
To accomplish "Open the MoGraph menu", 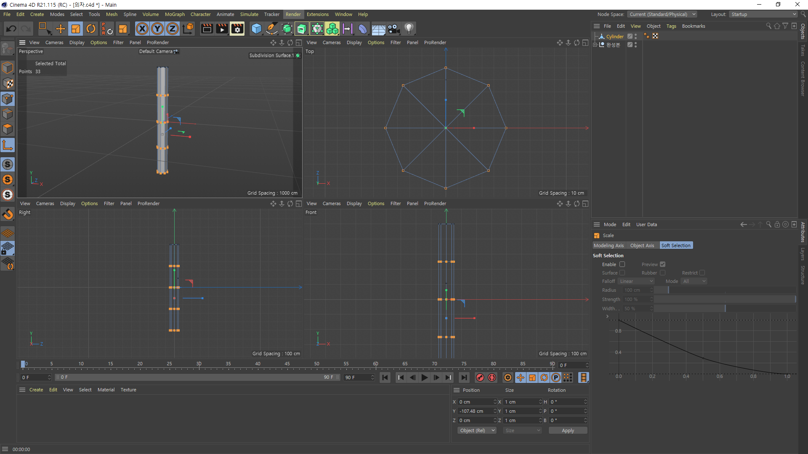I will (x=175, y=14).
